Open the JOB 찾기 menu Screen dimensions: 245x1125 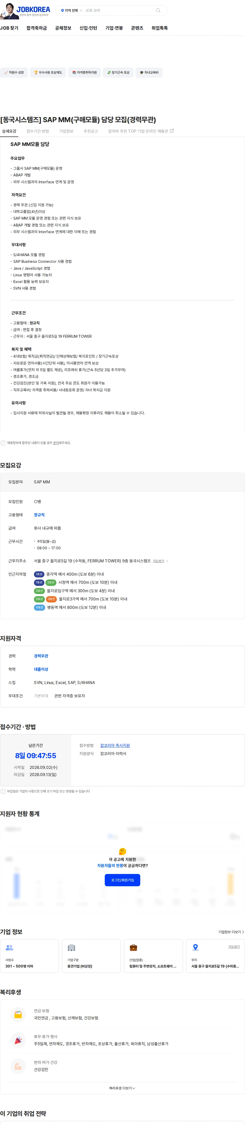[9, 28]
